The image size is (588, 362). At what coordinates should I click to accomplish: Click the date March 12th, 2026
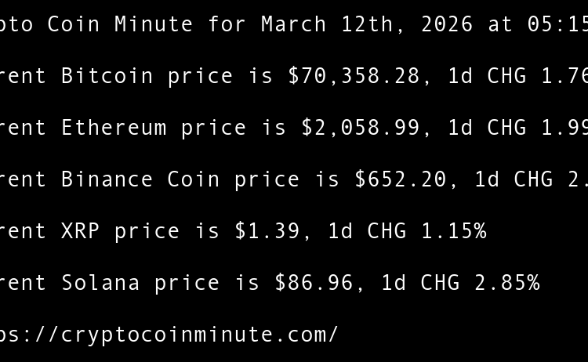click(367, 24)
